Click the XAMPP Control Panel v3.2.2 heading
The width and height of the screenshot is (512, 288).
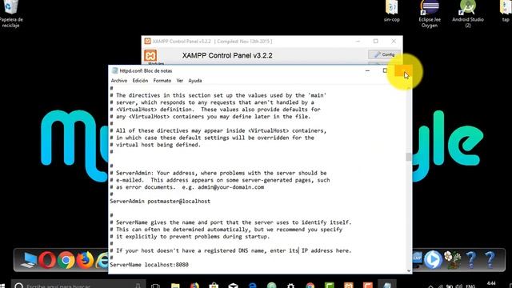tap(227, 55)
